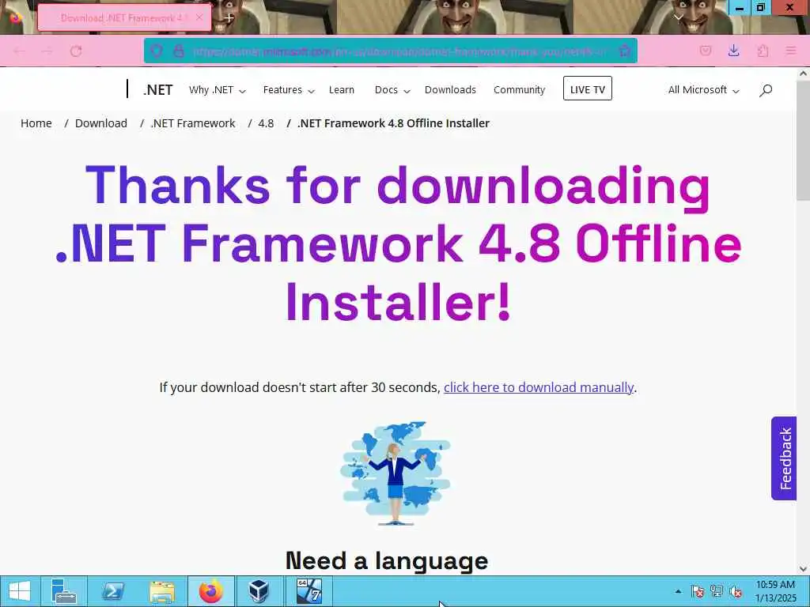Go forward in browser history
This screenshot has height=607, width=810.
point(47,51)
